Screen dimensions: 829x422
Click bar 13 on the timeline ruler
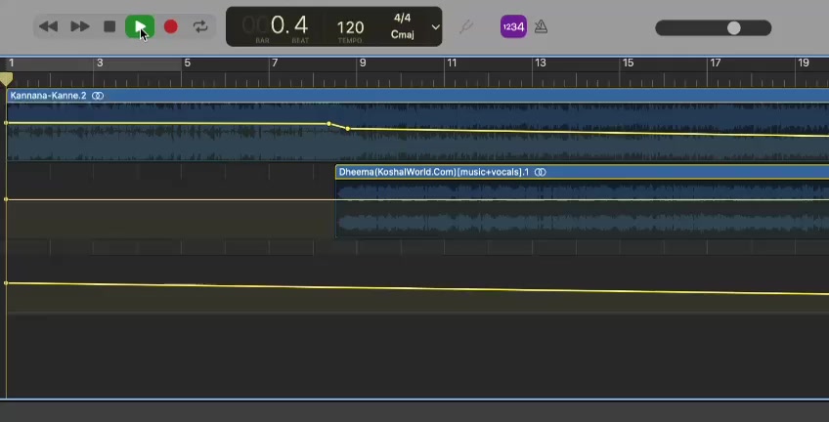coord(540,63)
